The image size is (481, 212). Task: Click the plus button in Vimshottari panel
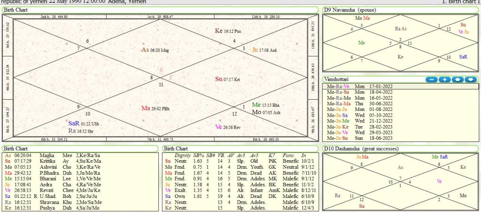(x=444, y=79)
